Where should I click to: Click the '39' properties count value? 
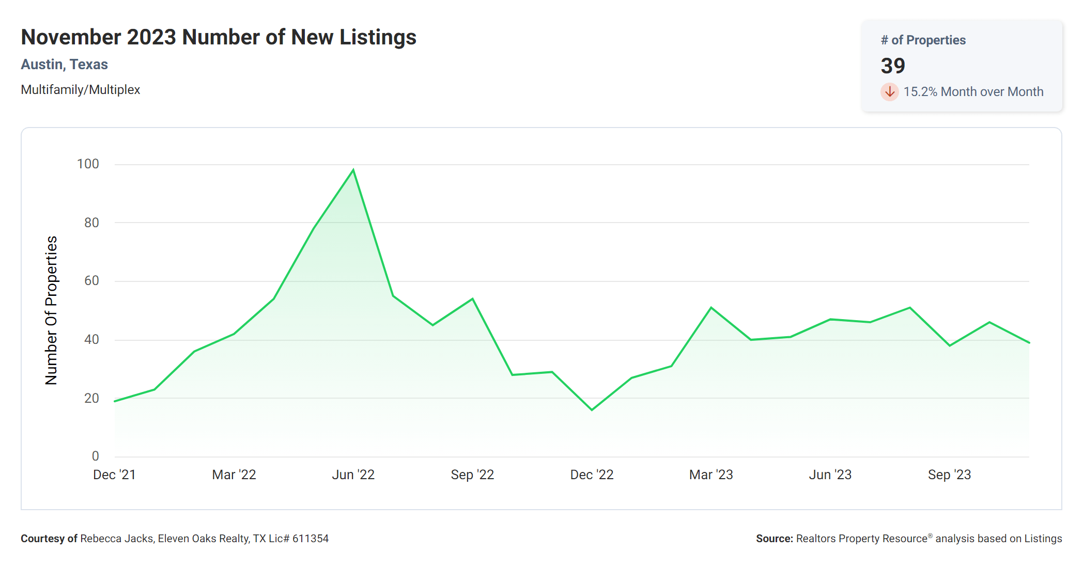(893, 66)
